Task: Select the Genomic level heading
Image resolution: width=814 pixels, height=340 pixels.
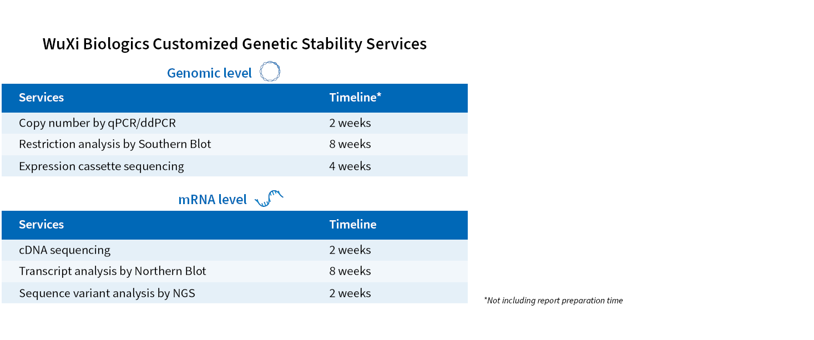Action: coord(209,73)
